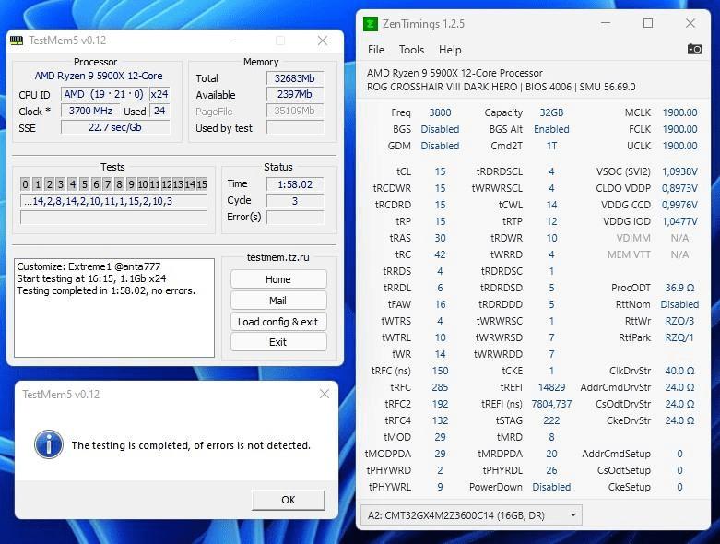
Task: Click the testmem.tz.ru group label
Action: (277, 257)
